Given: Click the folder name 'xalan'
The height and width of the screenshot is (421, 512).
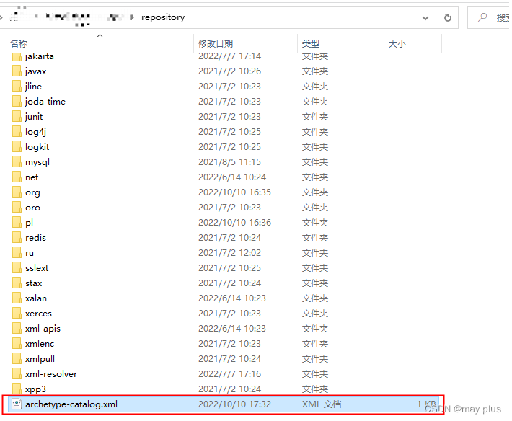Looking at the screenshot, I should click(36, 298).
